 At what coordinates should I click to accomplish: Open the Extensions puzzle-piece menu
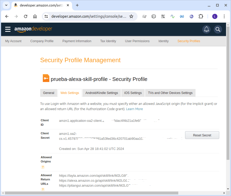201,16
